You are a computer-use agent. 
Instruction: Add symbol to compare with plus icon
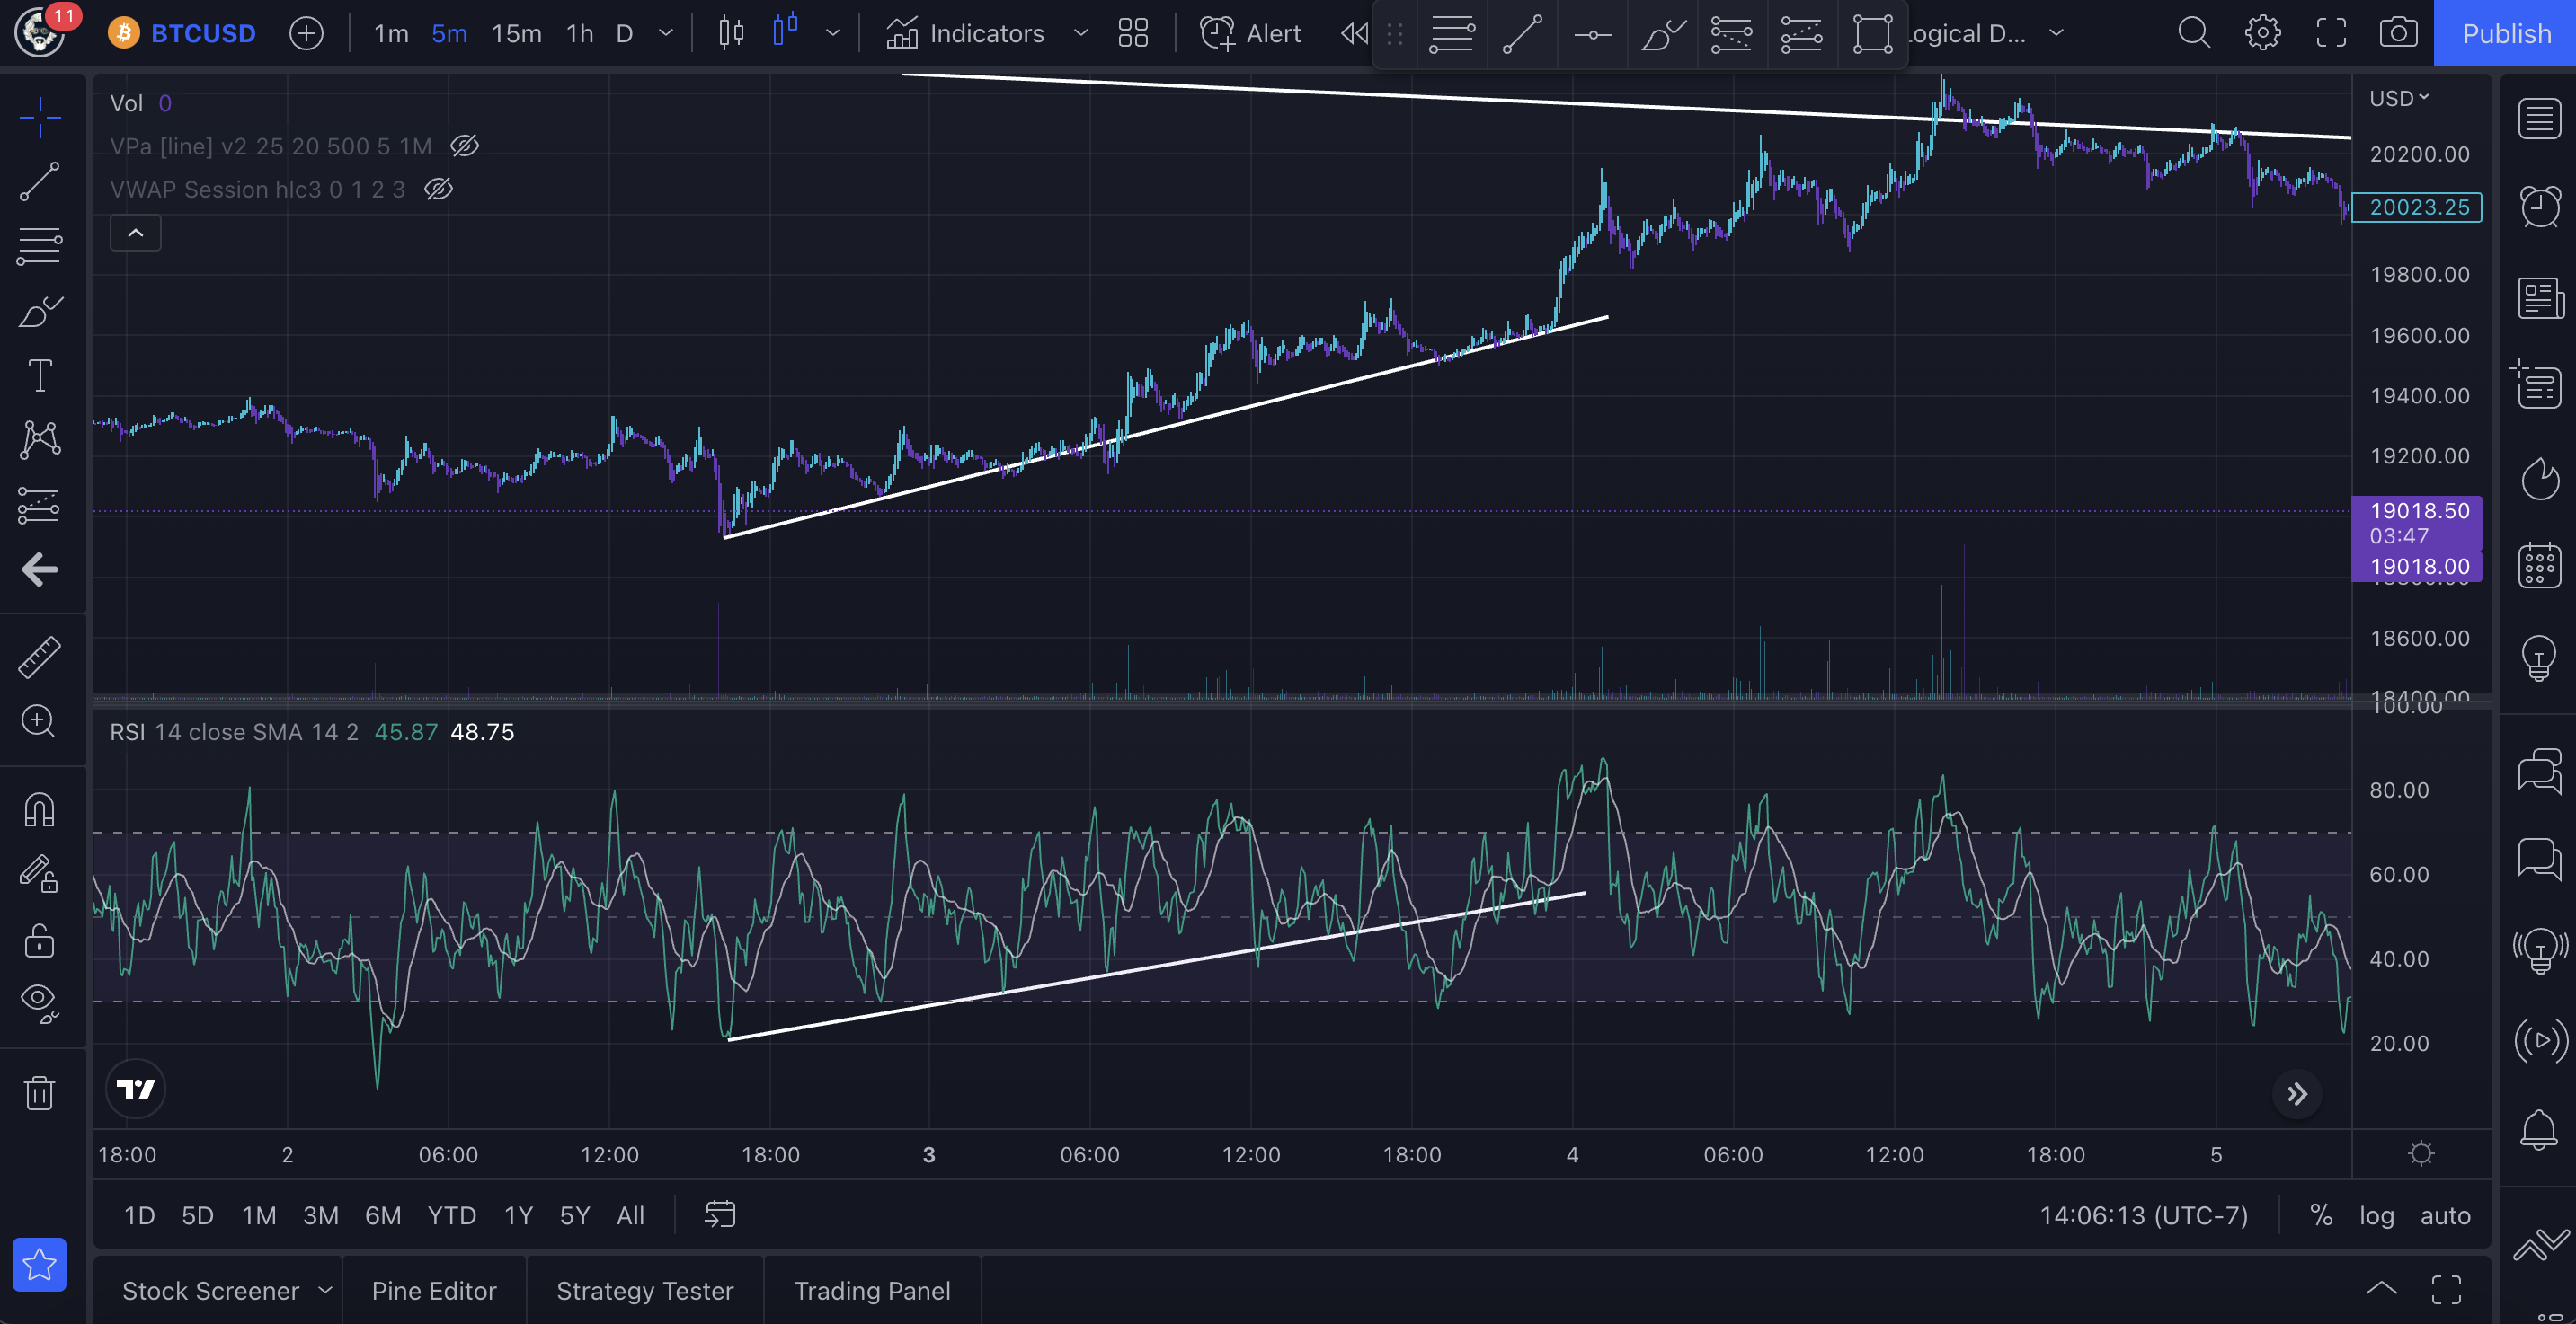pos(306,33)
